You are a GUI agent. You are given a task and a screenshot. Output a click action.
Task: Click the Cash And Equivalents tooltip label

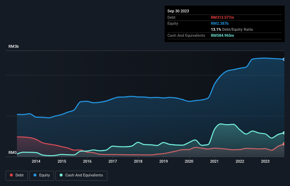click(x=186, y=35)
